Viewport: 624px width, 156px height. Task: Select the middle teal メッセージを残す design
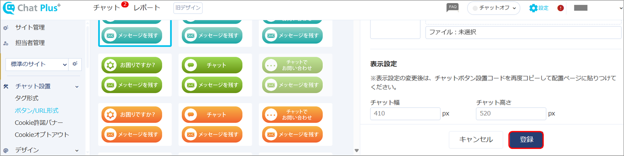[212, 35]
